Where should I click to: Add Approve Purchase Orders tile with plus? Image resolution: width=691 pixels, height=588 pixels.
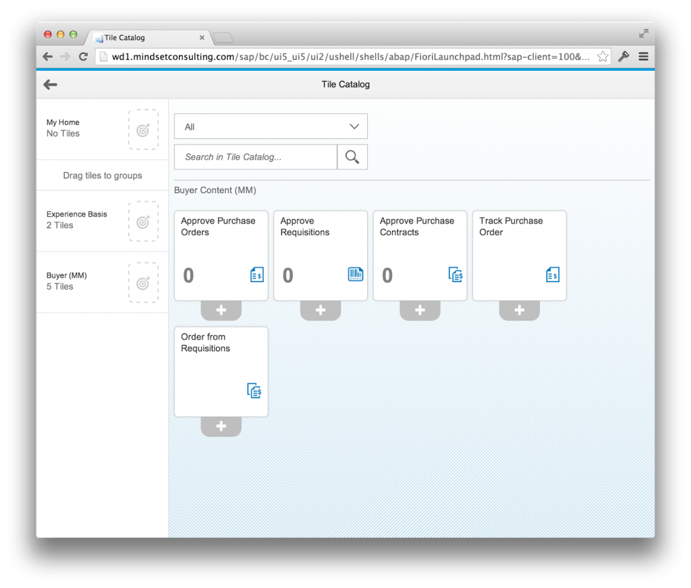point(221,311)
